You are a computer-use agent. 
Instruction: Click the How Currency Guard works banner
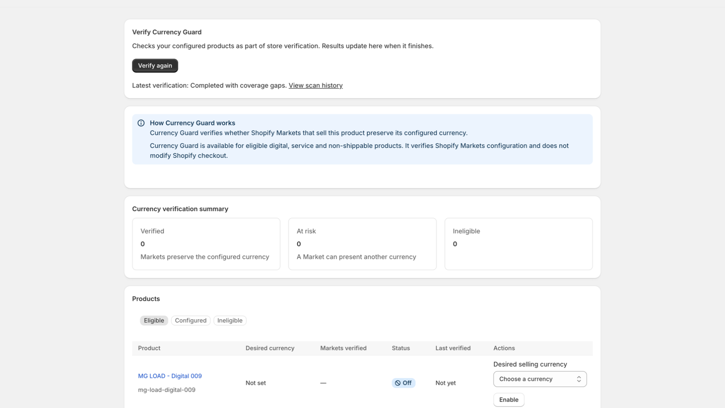point(362,139)
